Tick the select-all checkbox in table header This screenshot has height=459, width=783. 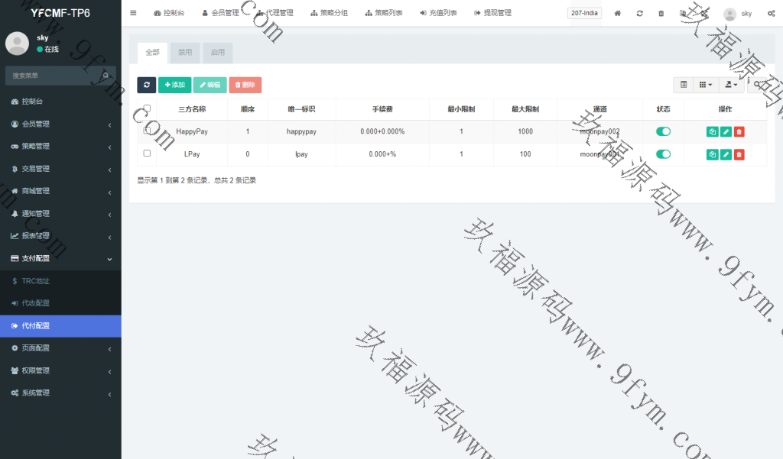coord(147,108)
